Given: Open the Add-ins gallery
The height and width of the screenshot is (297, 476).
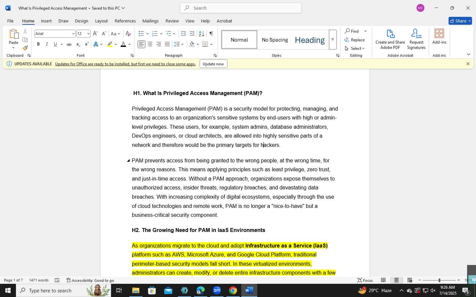Looking at the screenshot, I should pyautogui.click(x=439, y=37).
